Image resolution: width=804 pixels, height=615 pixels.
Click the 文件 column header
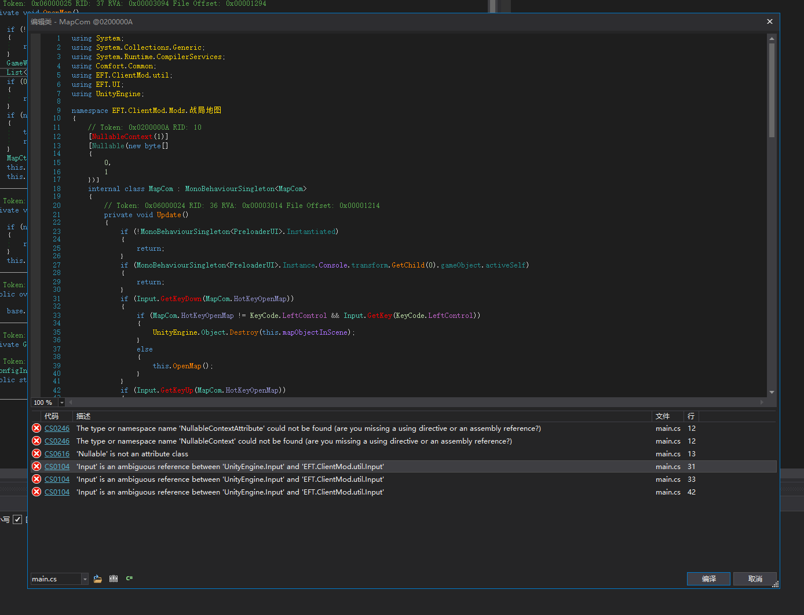point(663,416)
